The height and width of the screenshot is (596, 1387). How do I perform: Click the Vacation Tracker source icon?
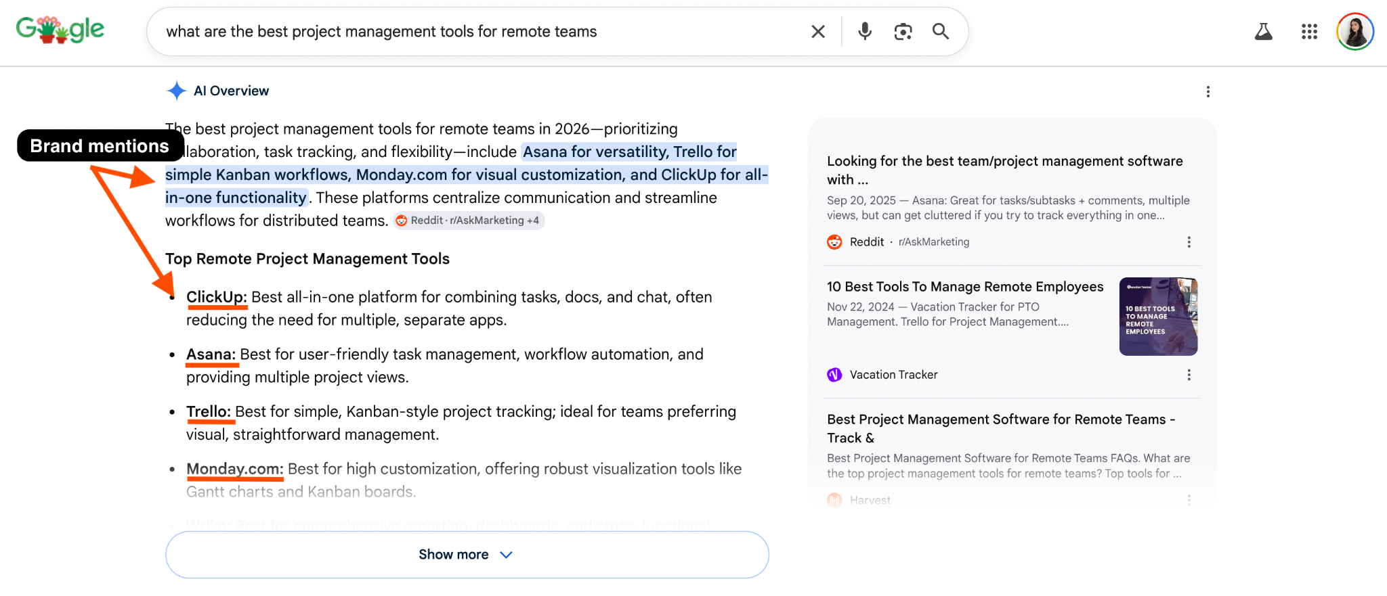[834, 375]
